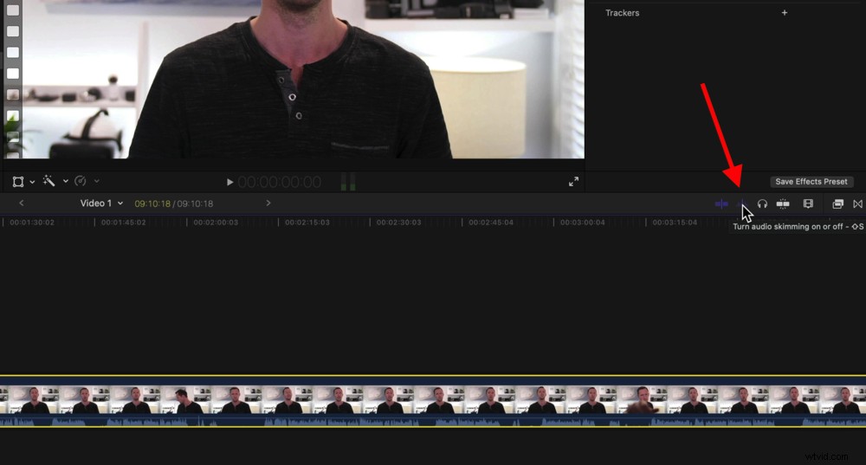Toggle timeline snapping
866x465 pixels.
point(783,203)
